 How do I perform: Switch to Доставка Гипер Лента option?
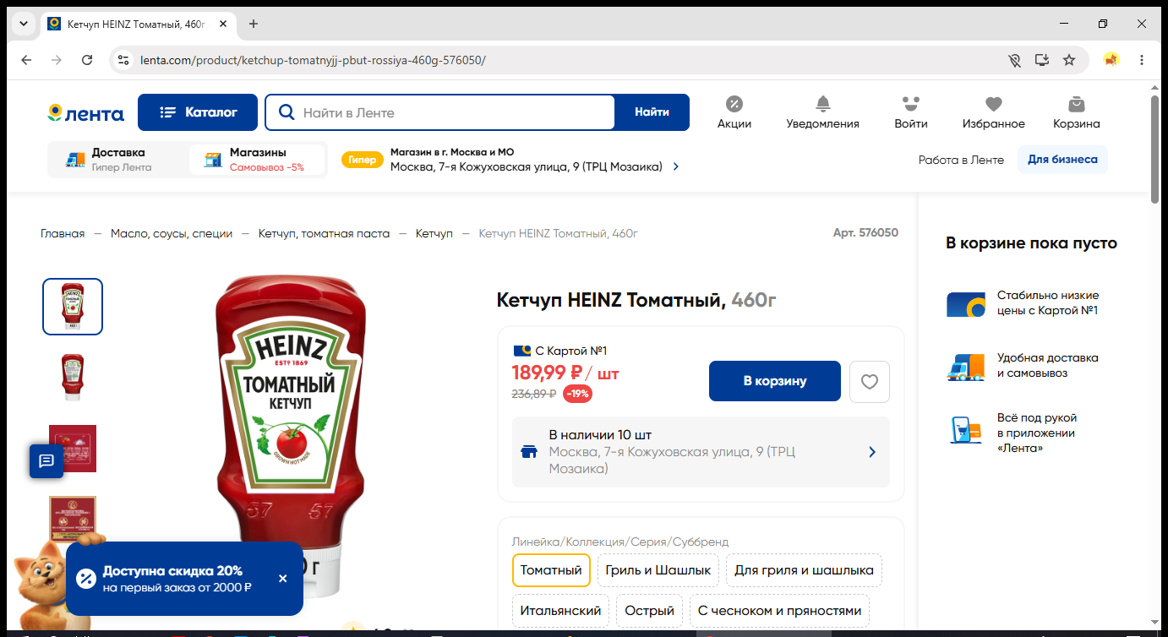117,160
